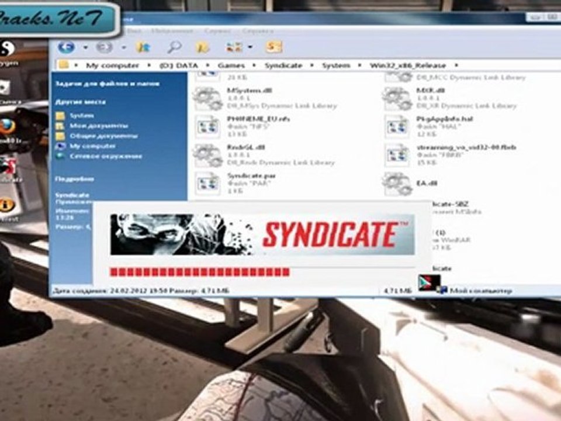Screen dimensions: 561x421
Task: Select the PkgAppInfo.hal file icon
Action: click(x=397, y=127)
